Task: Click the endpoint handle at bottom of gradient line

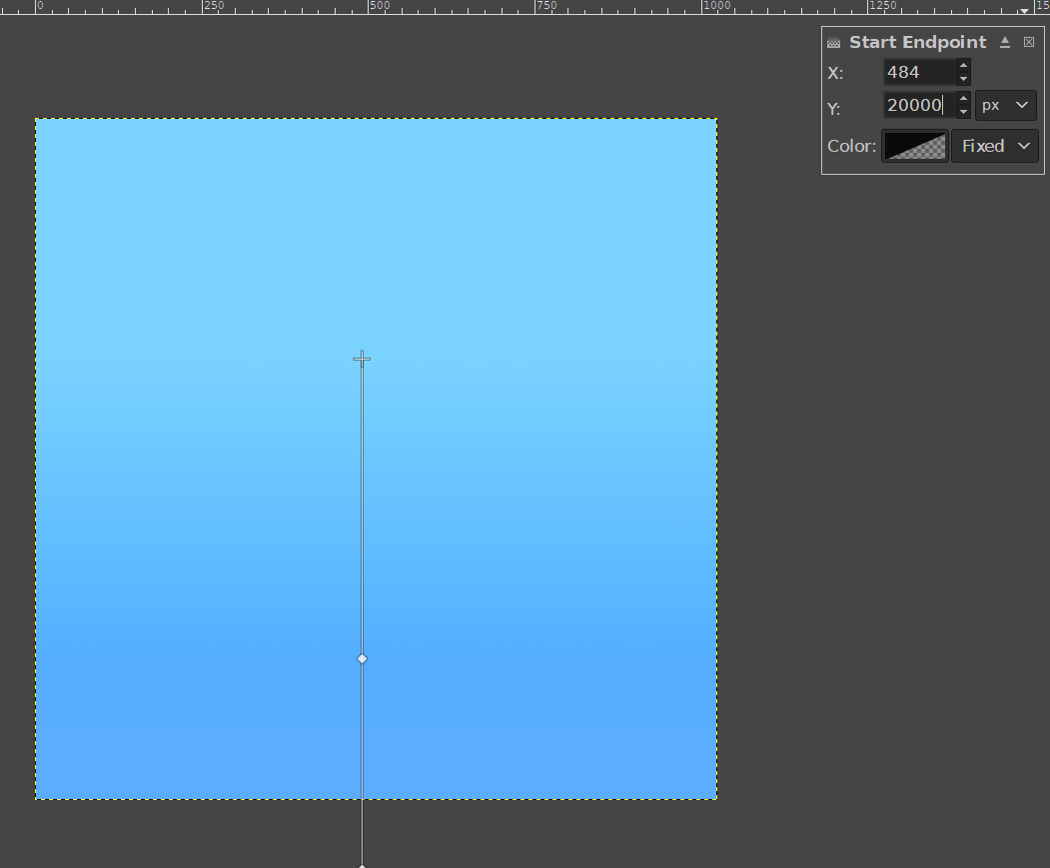Action: (x=362, y=865)
